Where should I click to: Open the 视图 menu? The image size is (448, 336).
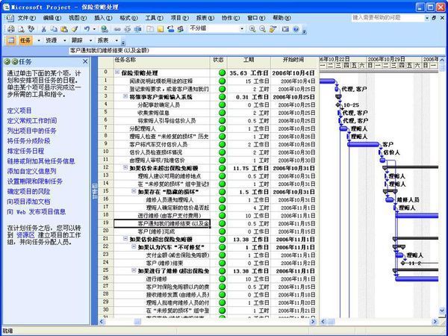coord(78,18)
